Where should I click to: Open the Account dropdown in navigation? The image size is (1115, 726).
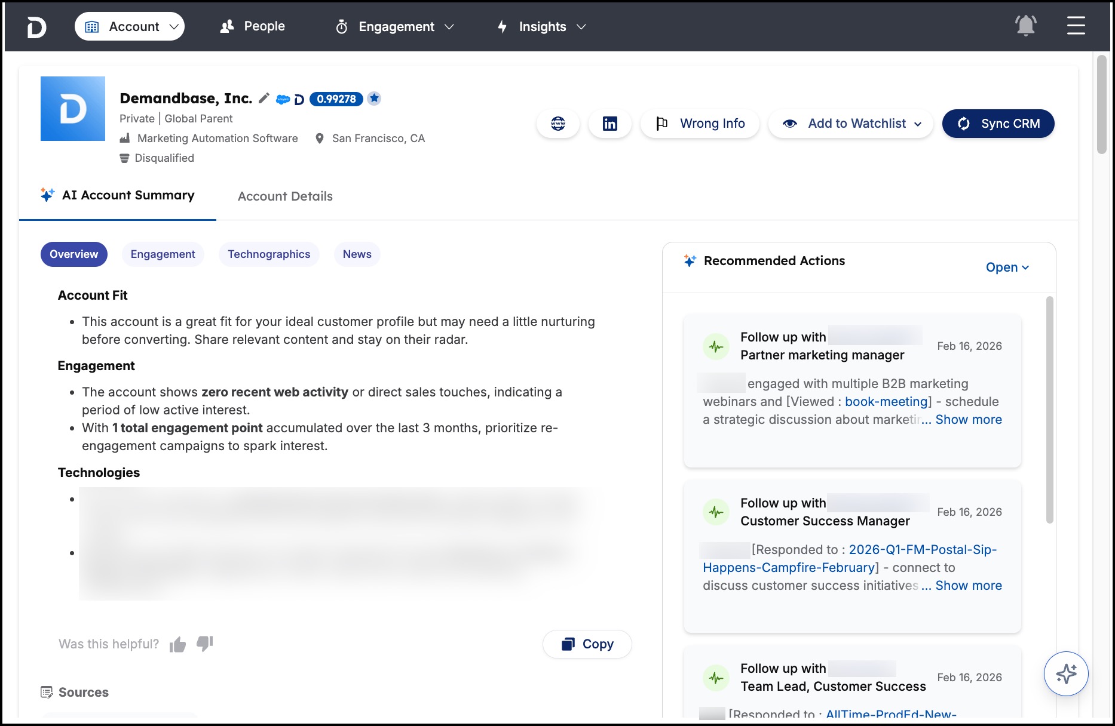pyautogui.click(x=130, y=26)
